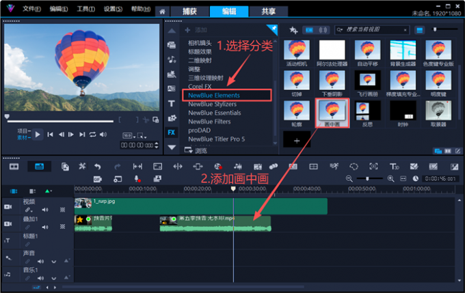Open the 编辑(E) menu

pos(59,9)
